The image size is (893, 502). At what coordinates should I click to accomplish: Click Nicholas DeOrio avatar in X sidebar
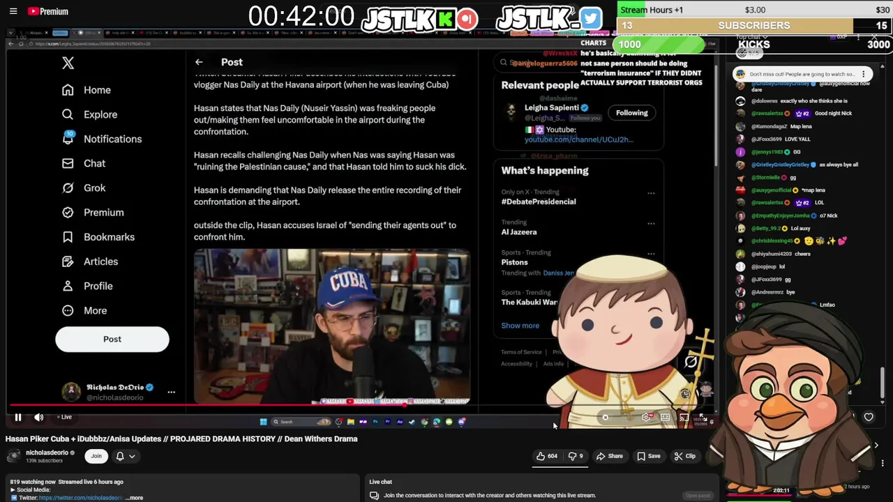click(71, 392)
